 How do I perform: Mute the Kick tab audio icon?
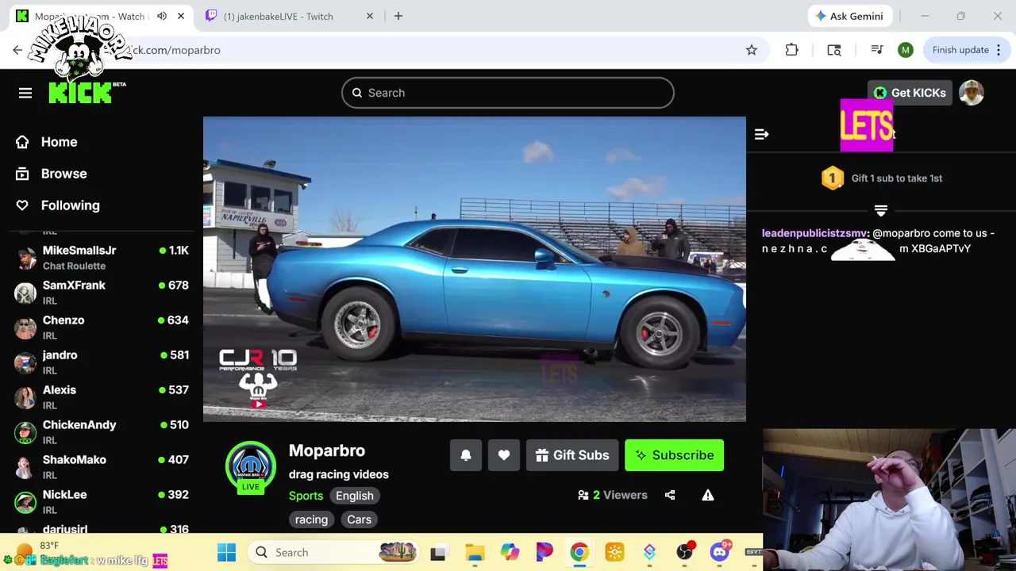[162, 16]
